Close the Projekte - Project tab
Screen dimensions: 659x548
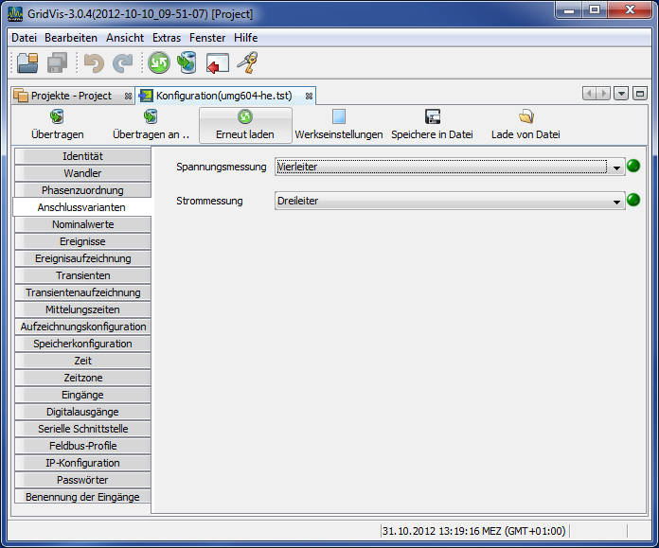point(128,97)
